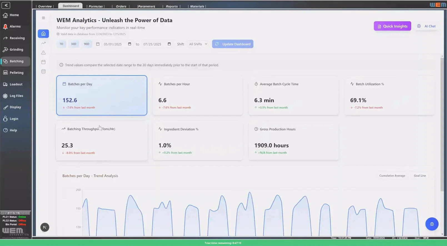The height and width of the screenshot is (246, 447).
Task: Click the Quick Insights button
Action: [392, 26]
